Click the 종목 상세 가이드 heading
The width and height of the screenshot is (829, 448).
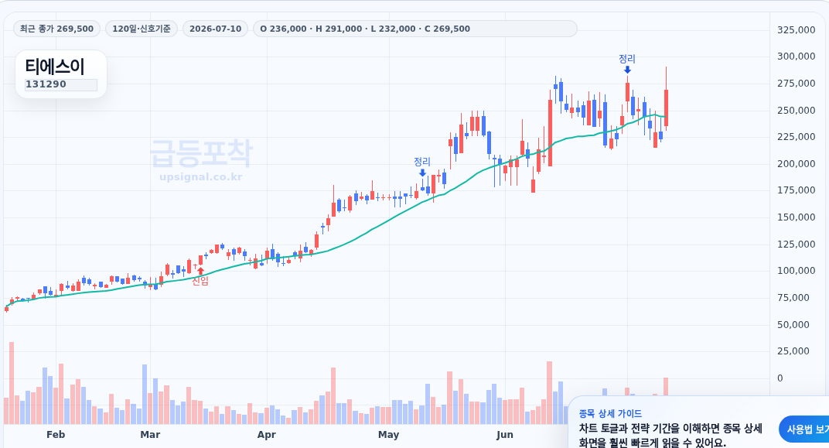pos(610,413)
